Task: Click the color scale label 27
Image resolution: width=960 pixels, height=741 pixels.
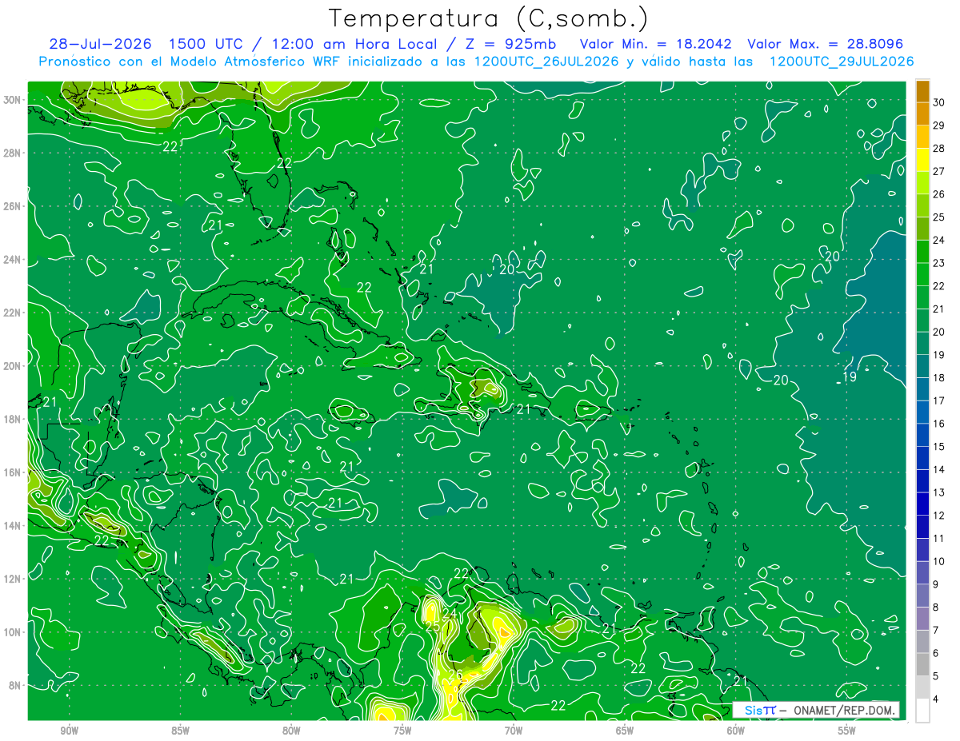Action: tap(939, 171)
